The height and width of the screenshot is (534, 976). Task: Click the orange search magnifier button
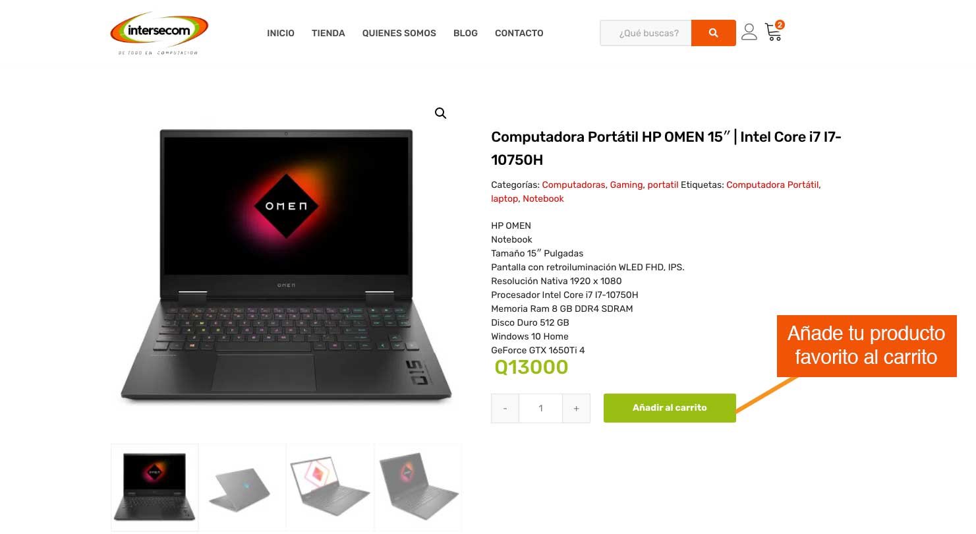click(713, 33)
